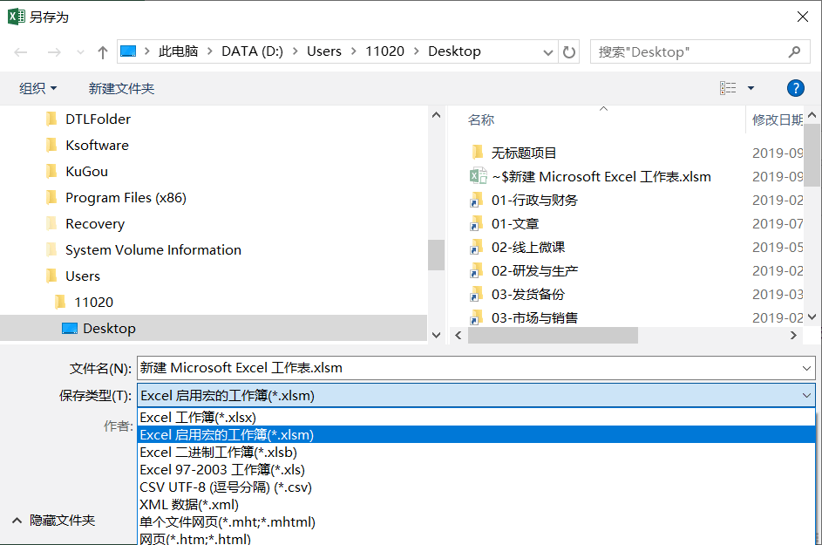This screenshot has width=822, height=545.
Task: Select the 03-发货备份 shortcut folder
Action: pyautogui.click(x=528, y=295)
